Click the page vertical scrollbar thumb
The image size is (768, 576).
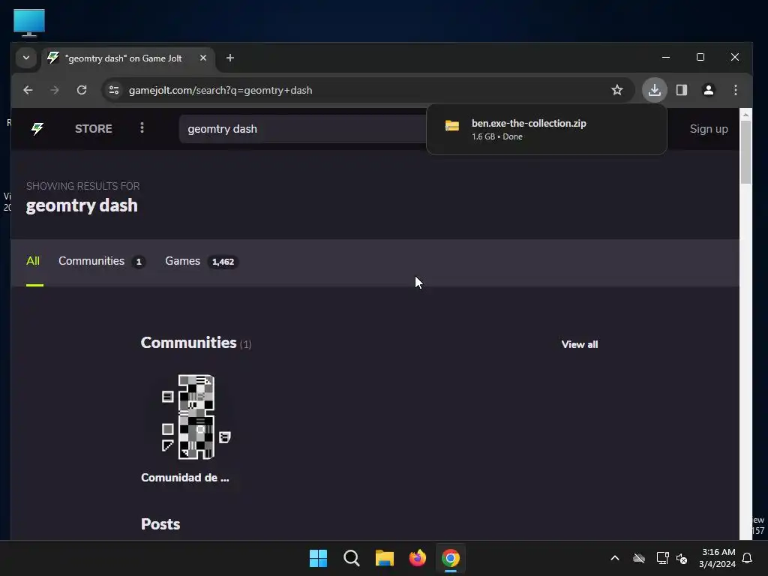click(745, 151)
